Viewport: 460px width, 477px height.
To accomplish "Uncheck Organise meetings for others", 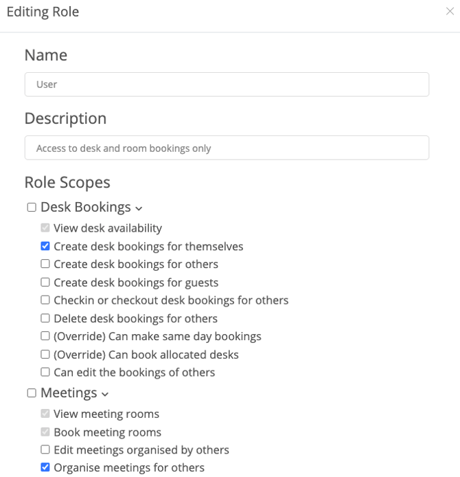I will point(45,467).
